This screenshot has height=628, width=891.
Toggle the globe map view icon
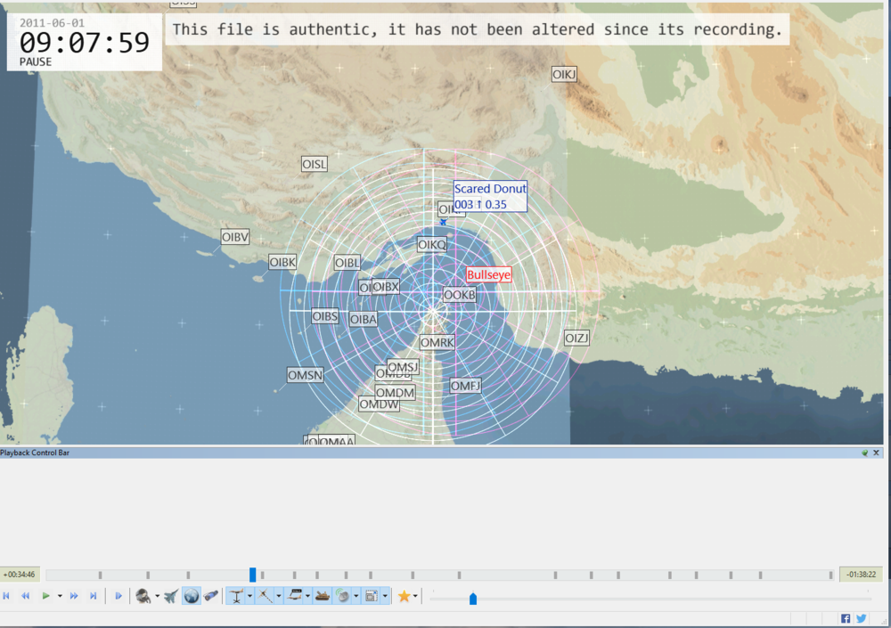click(192, 596)
